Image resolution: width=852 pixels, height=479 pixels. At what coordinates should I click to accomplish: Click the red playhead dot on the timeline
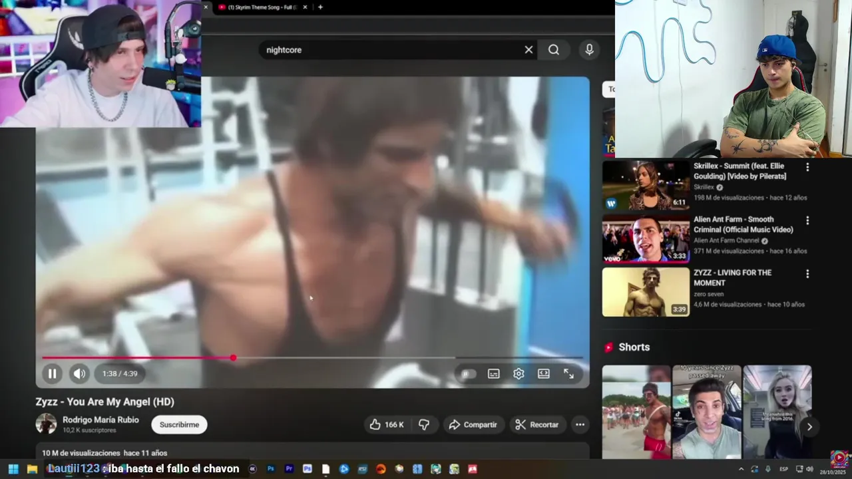[233, 358]
